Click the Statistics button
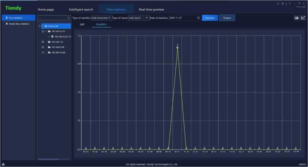 pos(210,18)
